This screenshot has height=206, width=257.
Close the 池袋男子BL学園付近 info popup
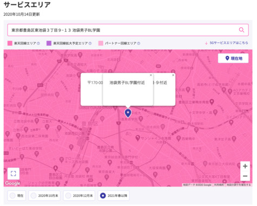tap(151, 75)
